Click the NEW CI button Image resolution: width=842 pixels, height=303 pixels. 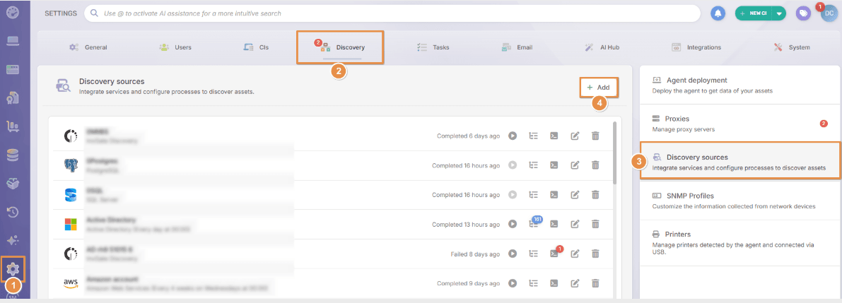click(x=754, y=13)
